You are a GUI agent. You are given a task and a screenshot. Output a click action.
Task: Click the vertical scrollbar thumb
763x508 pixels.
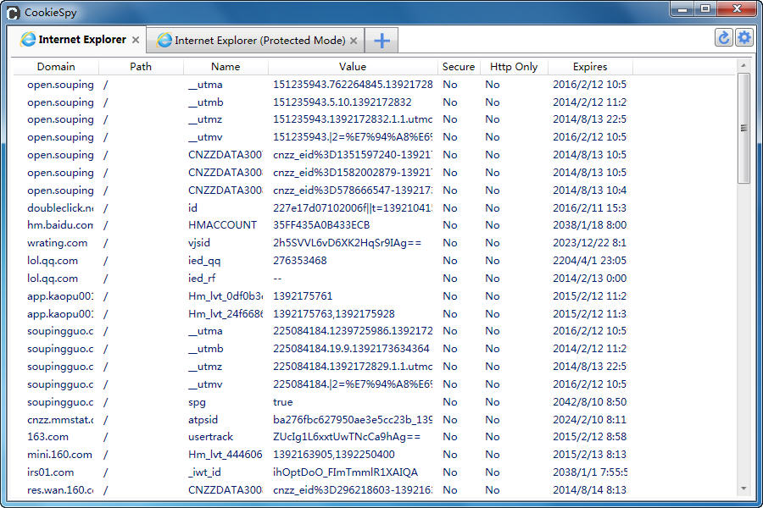(x=743, y=129)
